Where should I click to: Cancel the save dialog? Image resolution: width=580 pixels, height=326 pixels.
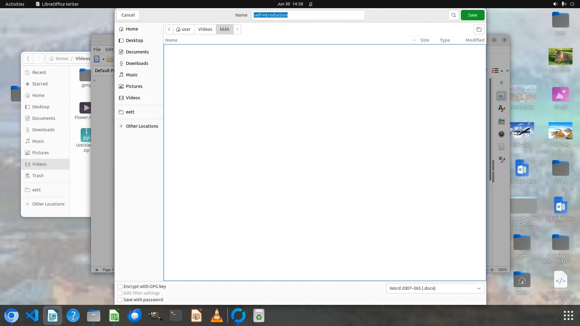click(x=128, y=15)
